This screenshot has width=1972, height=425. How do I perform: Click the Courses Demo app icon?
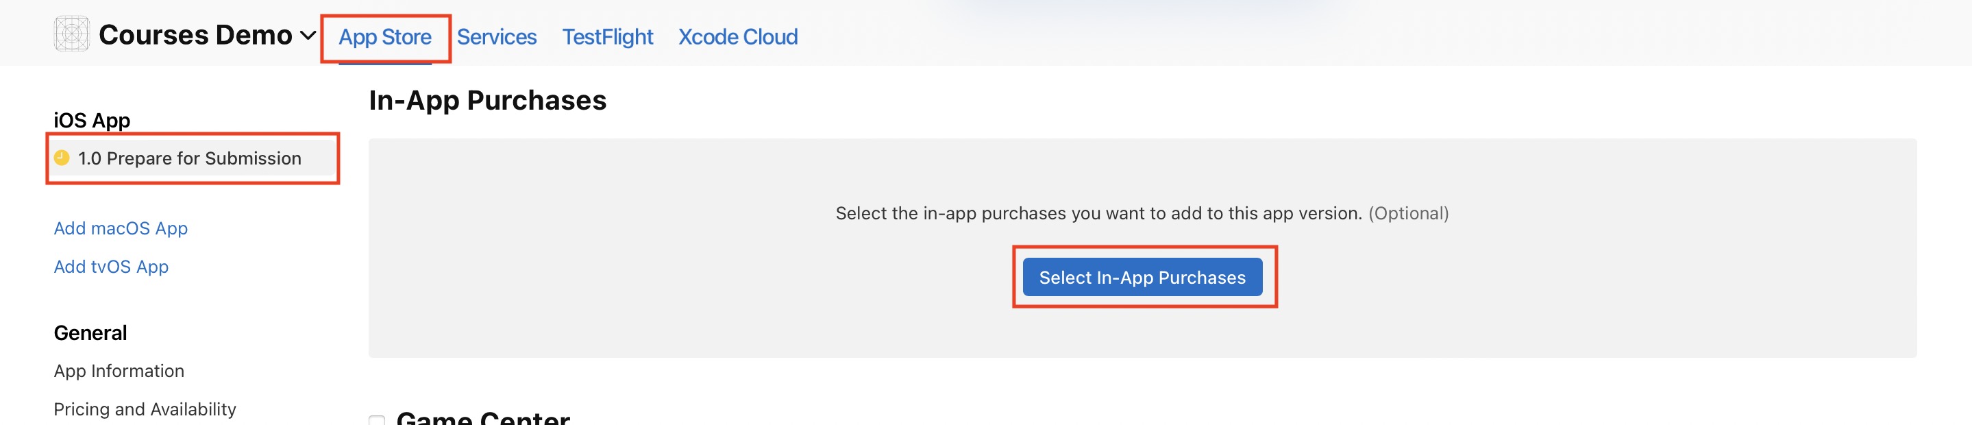click(x=72, y=34)
